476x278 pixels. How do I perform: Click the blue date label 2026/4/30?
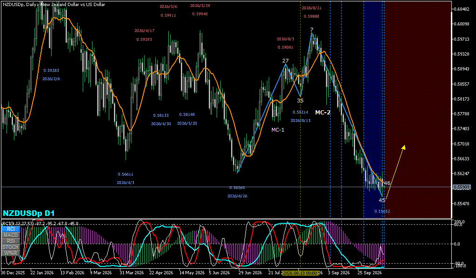161,124
